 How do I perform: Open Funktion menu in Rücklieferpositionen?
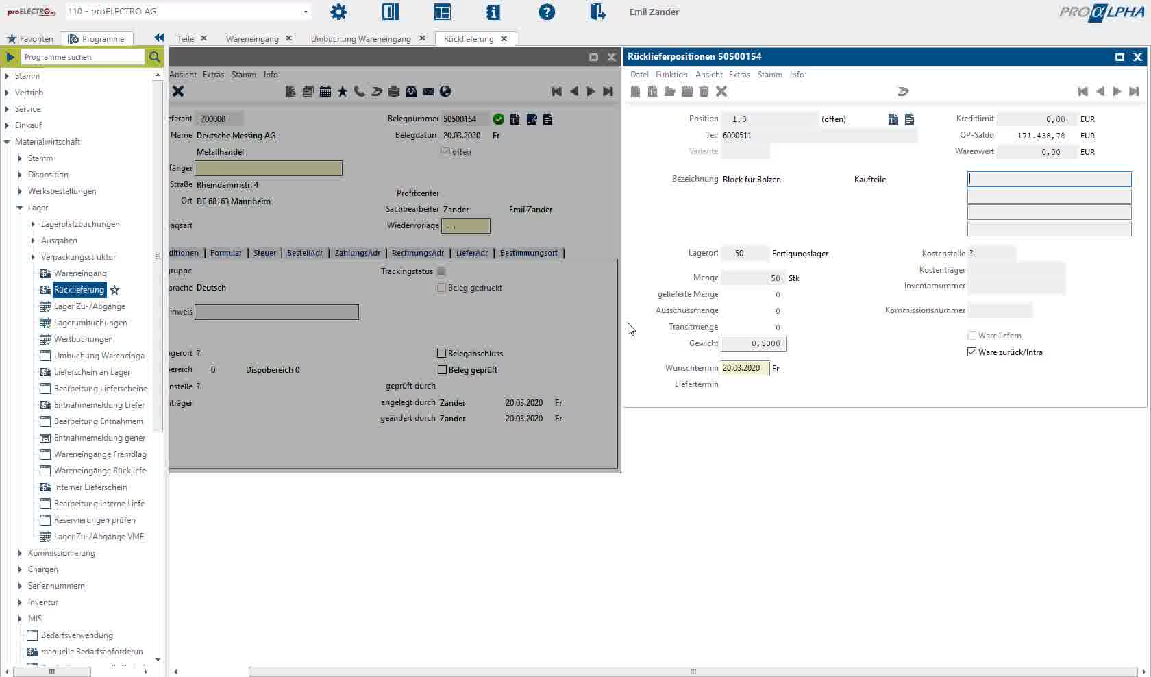pos(671,75)
